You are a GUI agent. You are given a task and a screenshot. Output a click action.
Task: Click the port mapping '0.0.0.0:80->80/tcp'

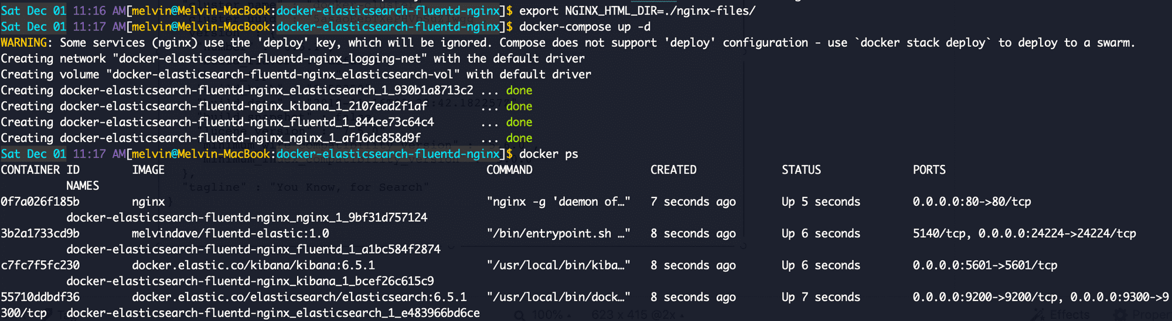[972, 202]
